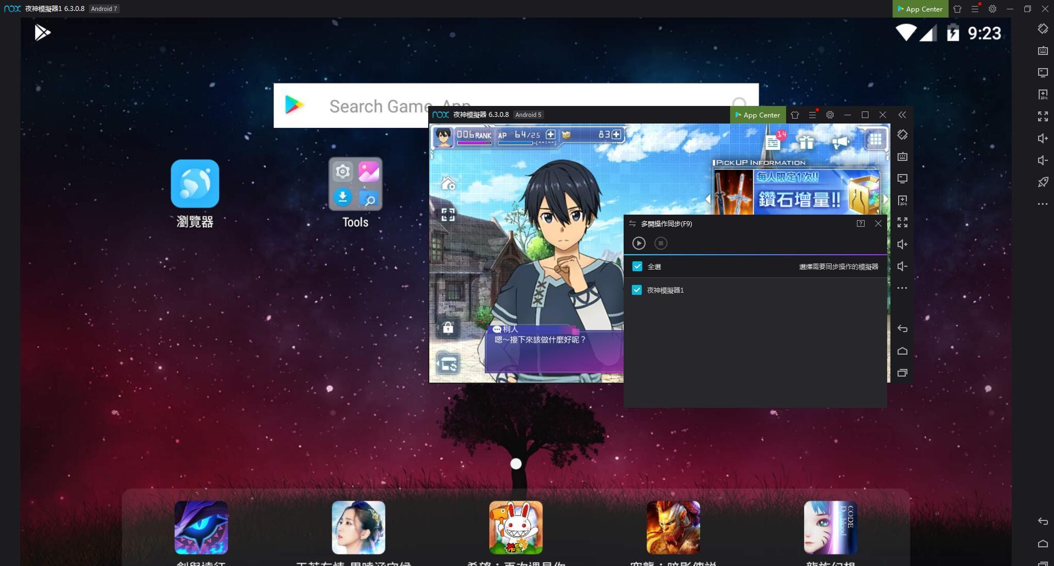Expand more tools via the outer sidebar ellipsis
This screenshot has width=1054, height=566.
coord(1042,204)
